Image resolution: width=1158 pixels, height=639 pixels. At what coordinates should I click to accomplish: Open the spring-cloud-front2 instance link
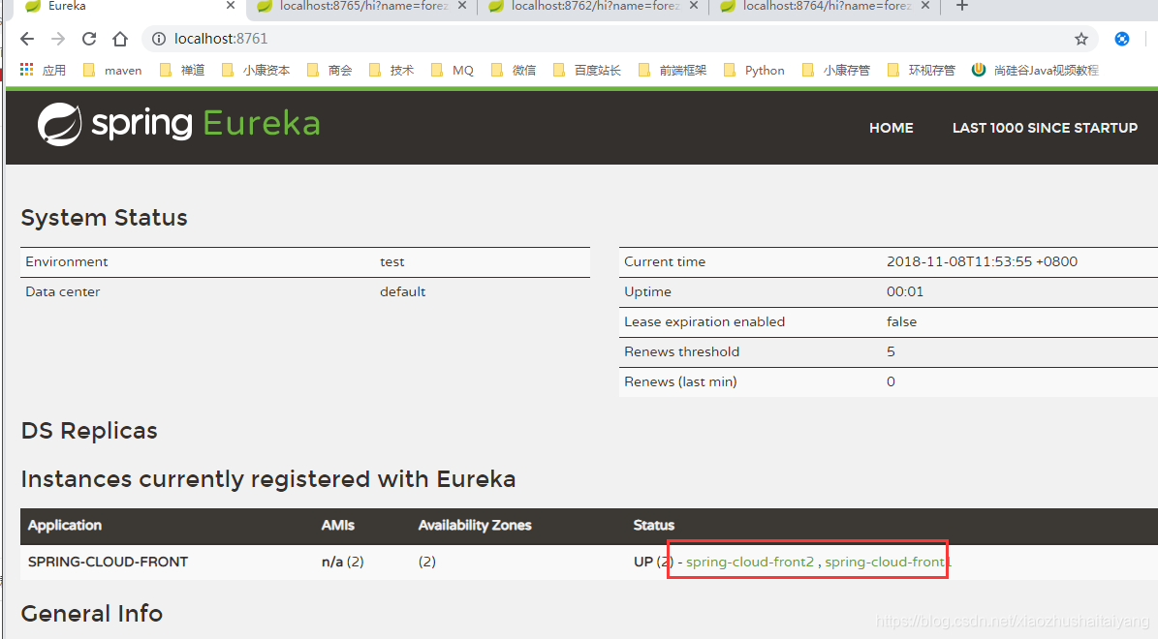(x=750, y=562)
